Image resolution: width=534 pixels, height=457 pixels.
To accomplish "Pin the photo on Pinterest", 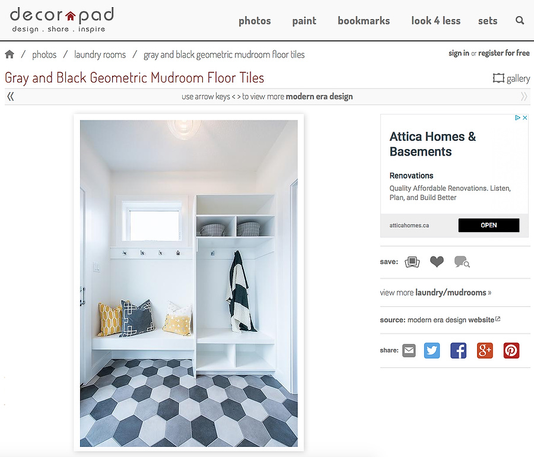I will pyautogui.click(x=511, y=350).
